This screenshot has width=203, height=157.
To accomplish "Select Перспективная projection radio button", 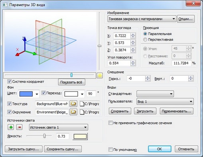I will pos(145,39).
